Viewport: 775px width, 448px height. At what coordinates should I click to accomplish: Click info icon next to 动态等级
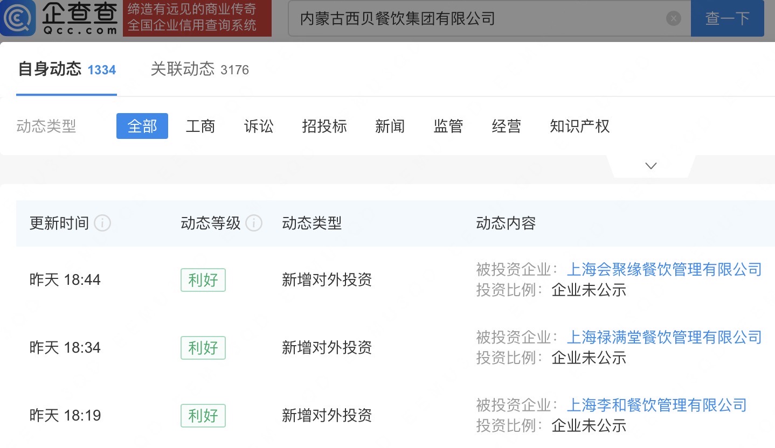[254, 223]
